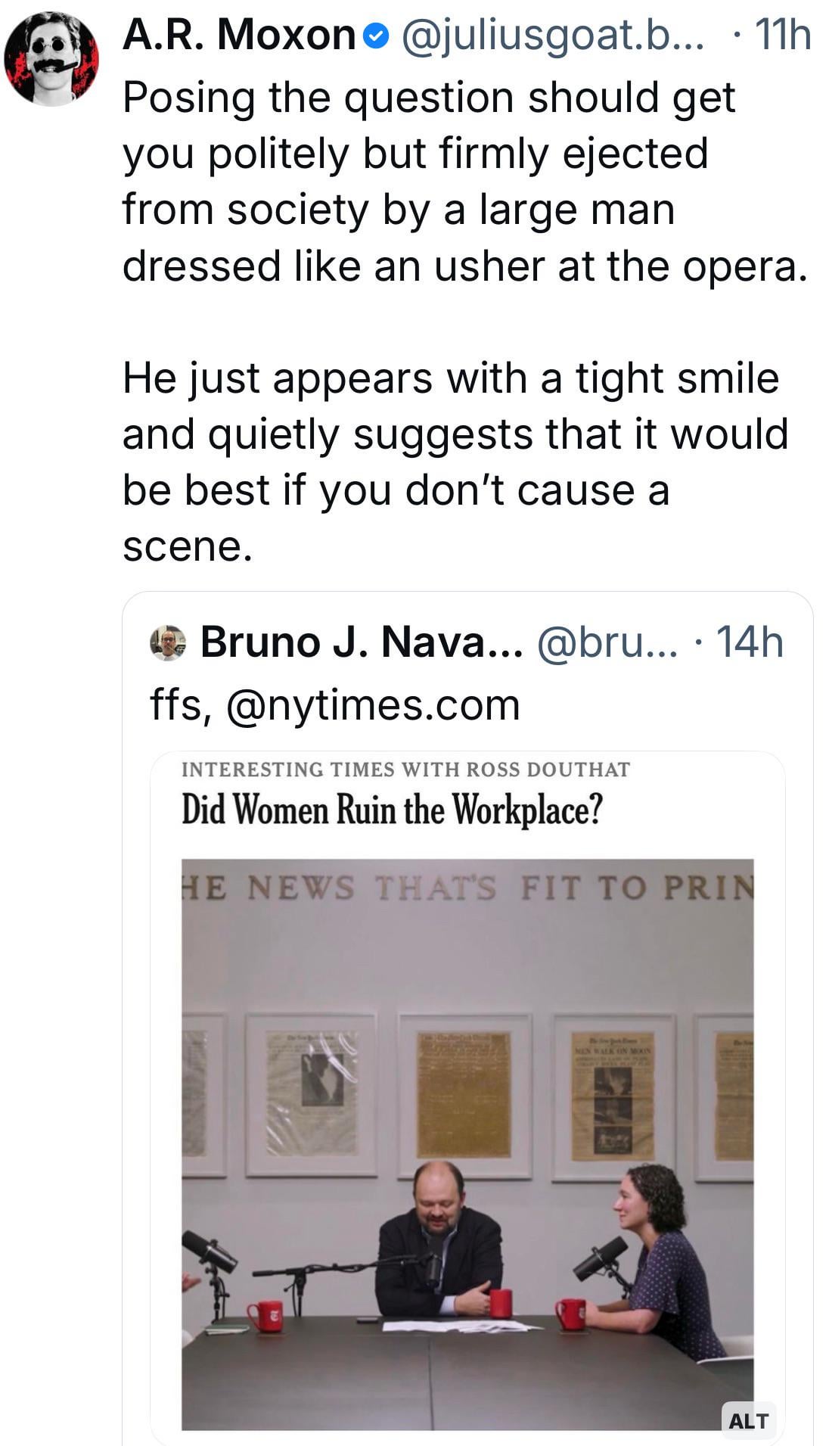The image size is (829, 1446).
Task: Click the blue verified badge
Action: click(377, 35)
